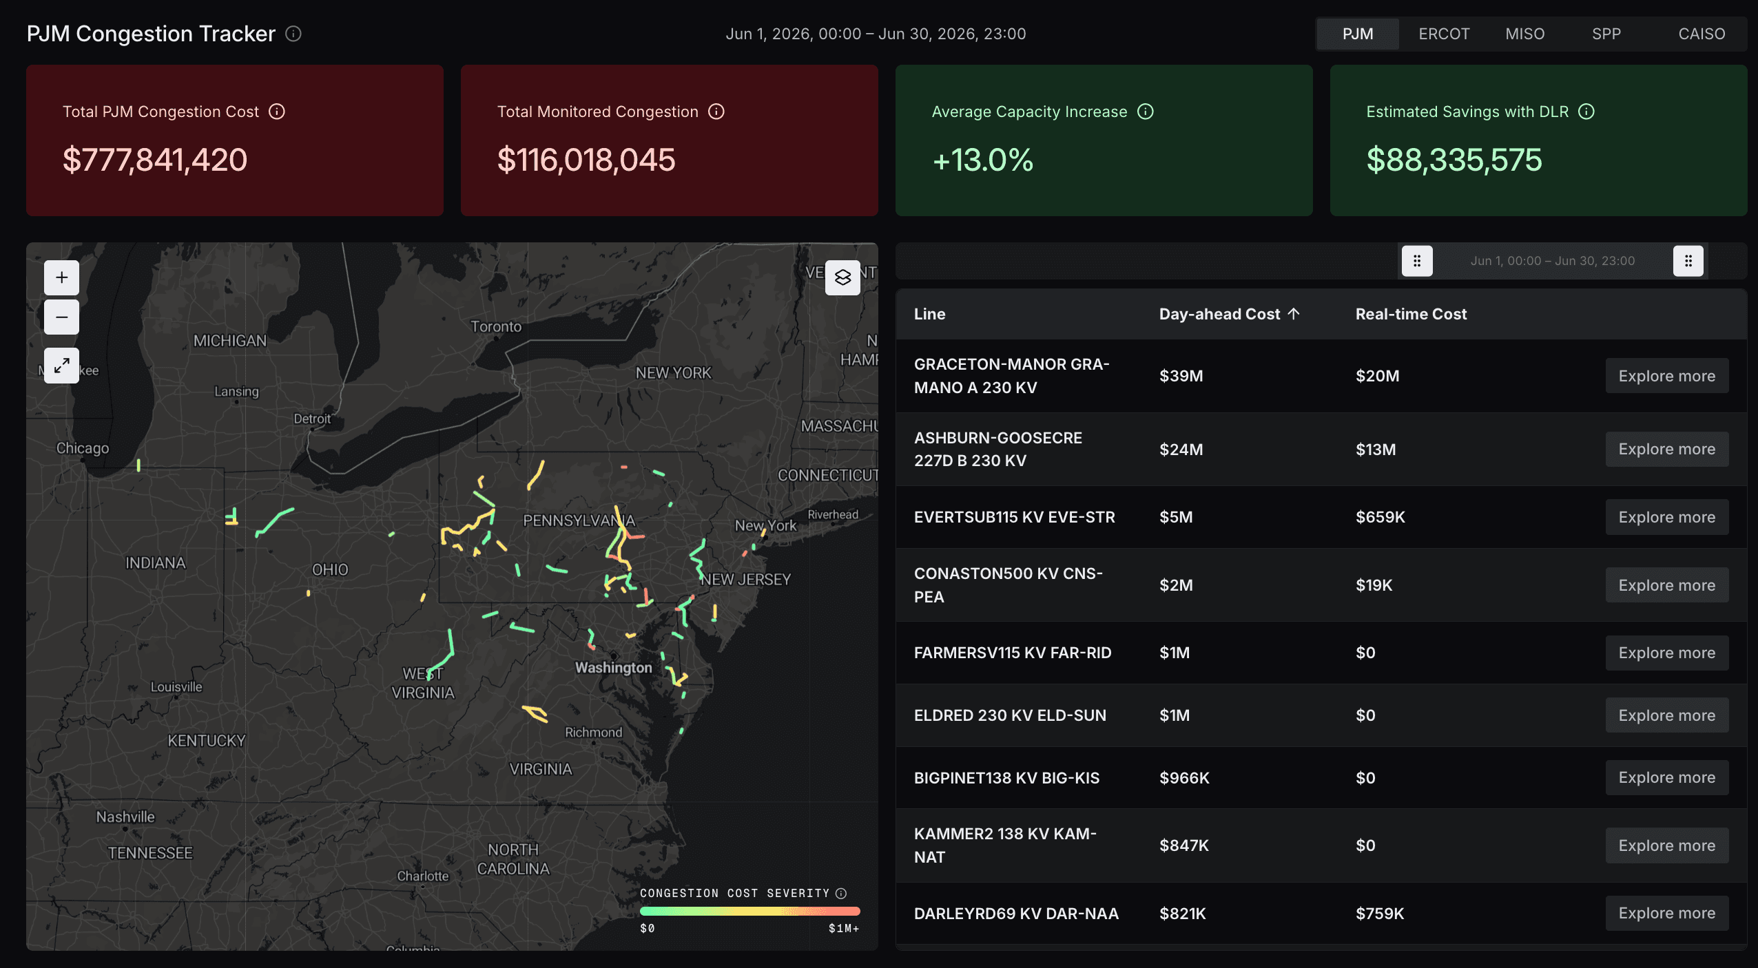The width and height of the screenshot is (1758, 968).
Task: Click the $13M real-time cost value
Action: click(1376, 450)
